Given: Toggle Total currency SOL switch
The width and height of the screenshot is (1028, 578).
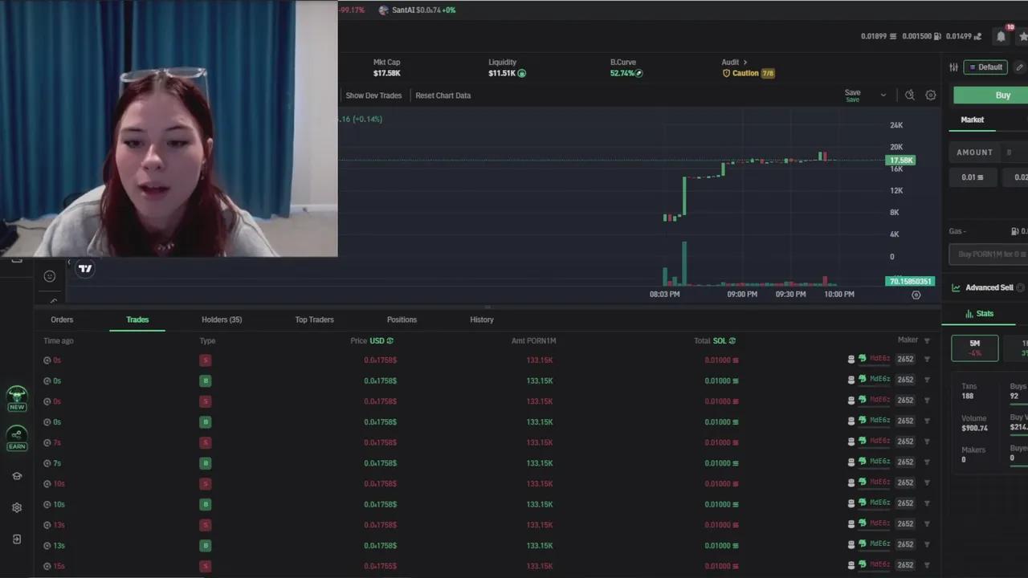Looking at the screenshot, I should click(724, 340).
